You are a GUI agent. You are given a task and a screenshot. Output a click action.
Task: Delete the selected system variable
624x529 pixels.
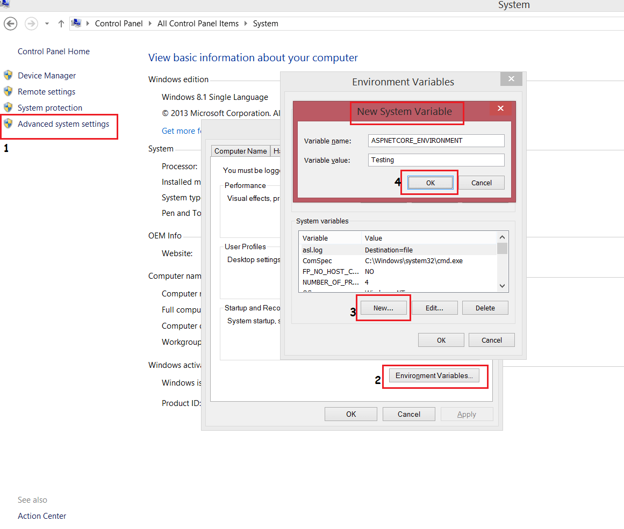485,307
